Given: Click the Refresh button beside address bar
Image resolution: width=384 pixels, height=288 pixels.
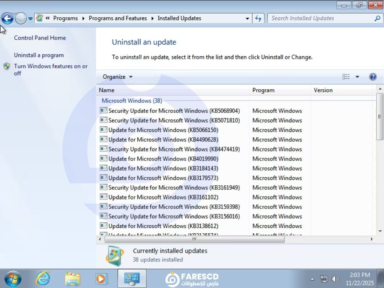Looking at the screenshot, I should pyautogui.click(x=258, y=18).
